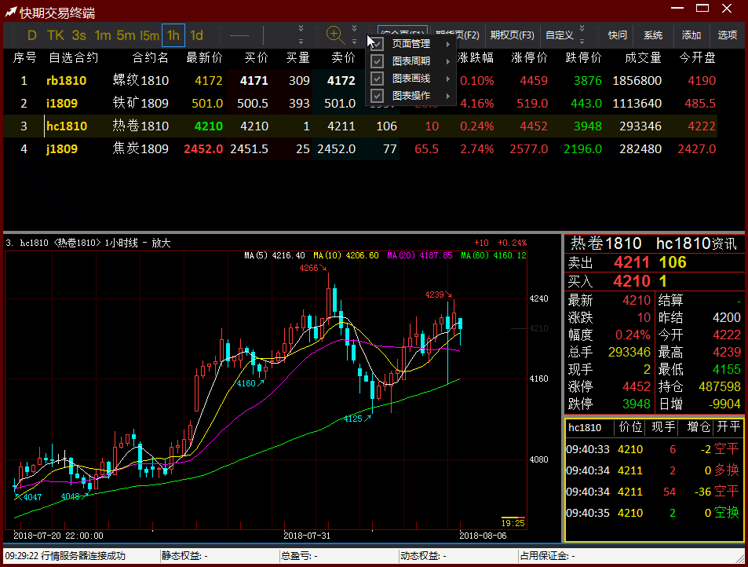Select the TK tick chart icon
Viewport: 748px width, 567px height.
[x=55, y=35]
